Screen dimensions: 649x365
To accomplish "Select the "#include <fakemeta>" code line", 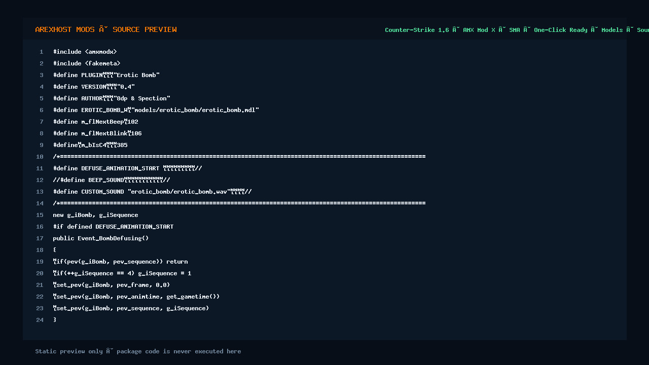I will coord(87,63).
